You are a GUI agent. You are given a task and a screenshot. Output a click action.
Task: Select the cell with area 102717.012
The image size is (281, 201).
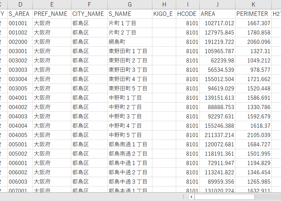tap(217, 23)
